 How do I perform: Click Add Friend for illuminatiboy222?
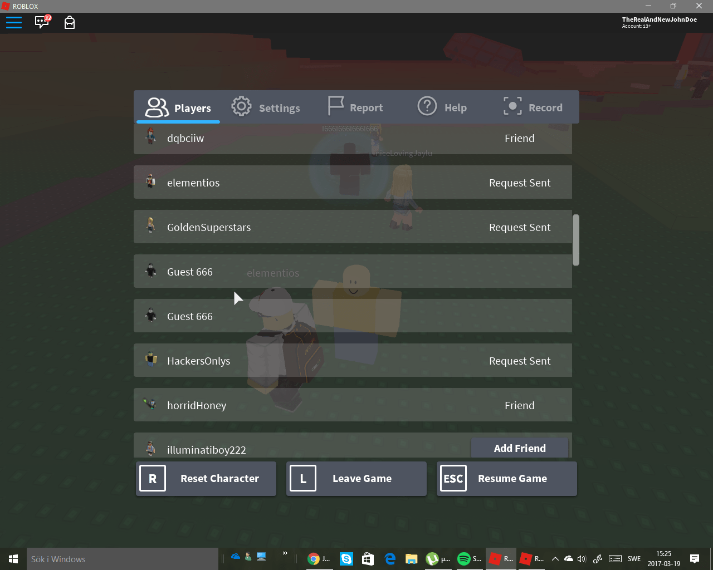pyautogui.click(x=519, y=448)
